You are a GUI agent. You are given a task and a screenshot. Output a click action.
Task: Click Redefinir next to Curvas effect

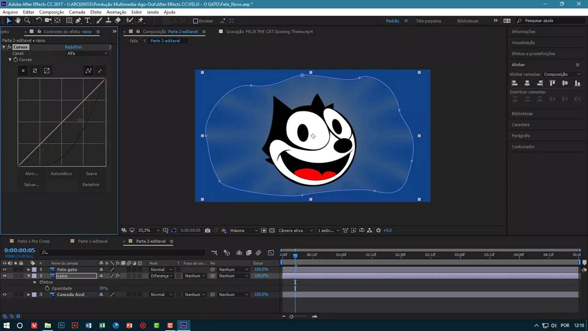(73, 47)
